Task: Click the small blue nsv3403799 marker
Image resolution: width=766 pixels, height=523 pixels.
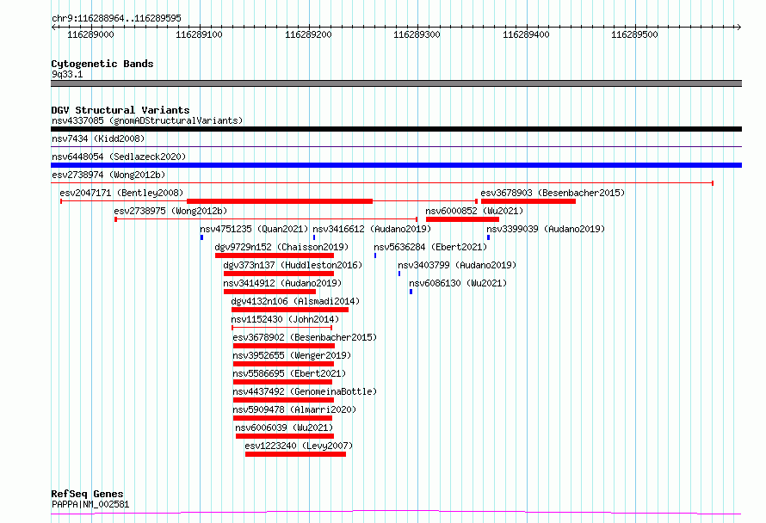Action: 399,274
